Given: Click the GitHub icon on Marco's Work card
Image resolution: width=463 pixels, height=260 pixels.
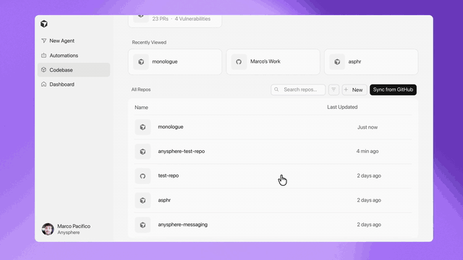Looking at the screenshot, I should [239, 61].
